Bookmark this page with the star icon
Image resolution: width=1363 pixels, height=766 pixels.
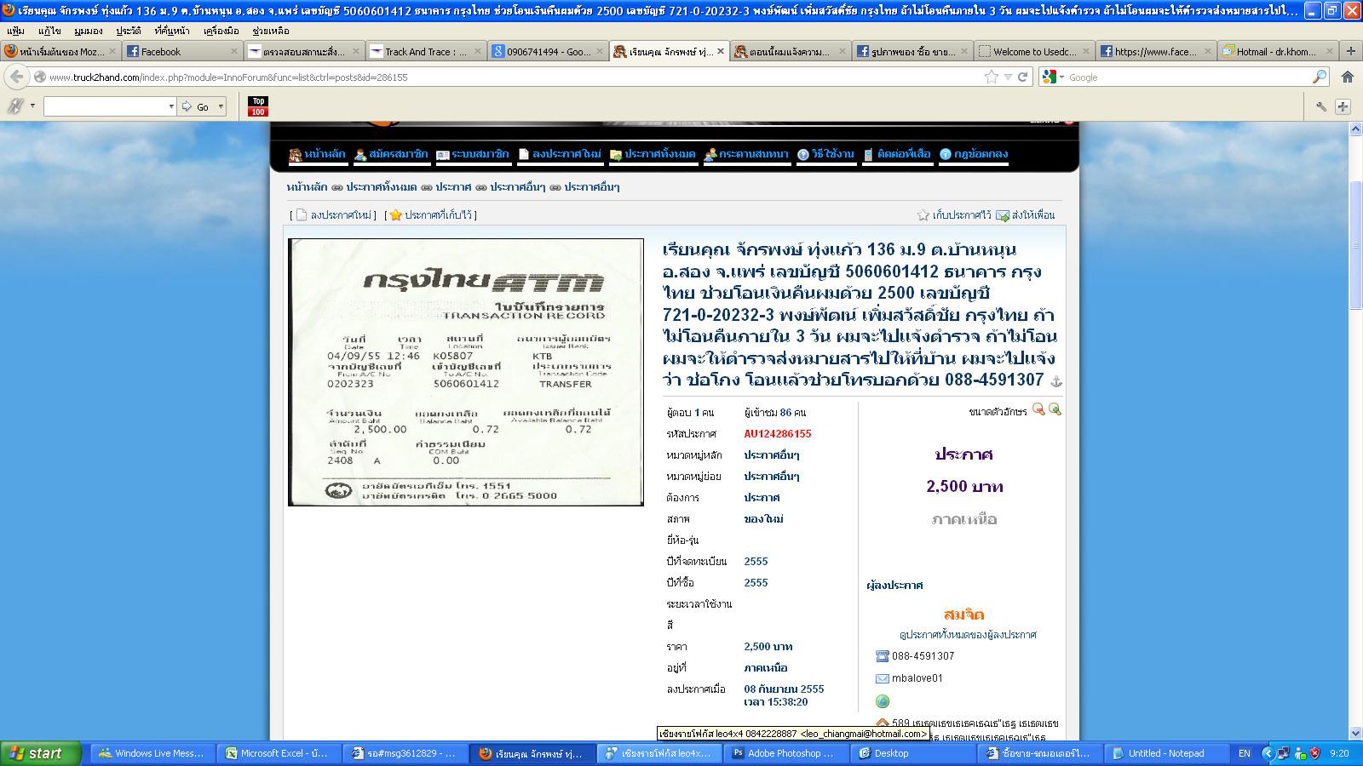click(x=991, y=77)
